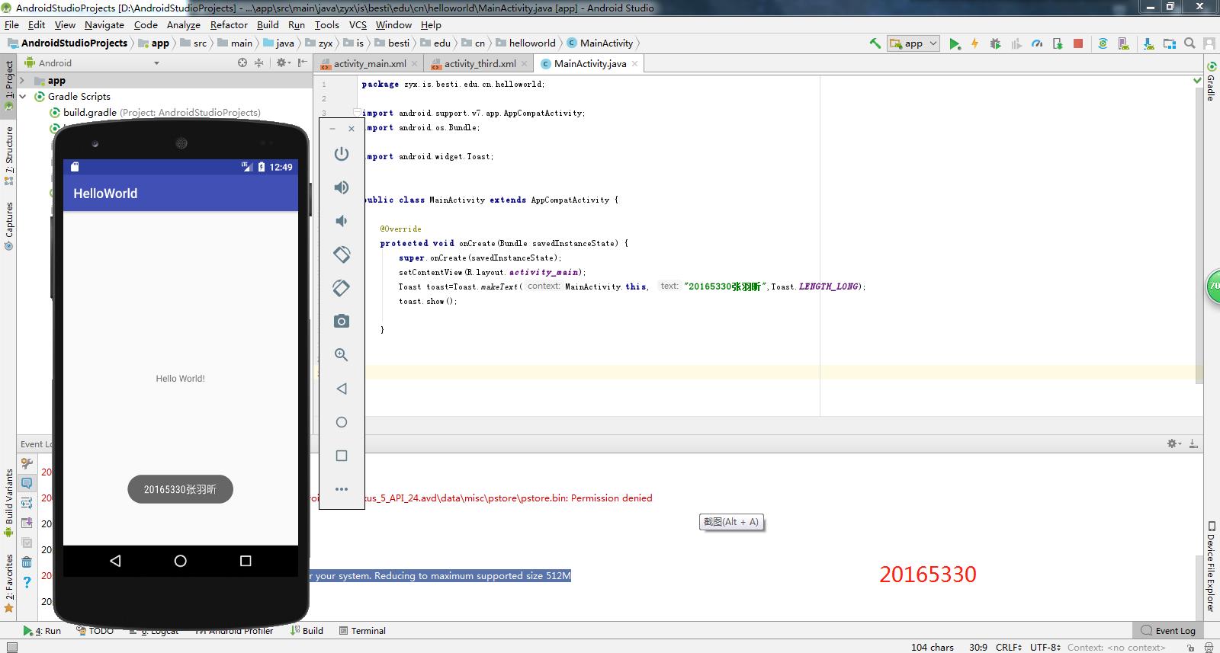Open Project Structure icon in toolbar

[x=1170, y=43]
